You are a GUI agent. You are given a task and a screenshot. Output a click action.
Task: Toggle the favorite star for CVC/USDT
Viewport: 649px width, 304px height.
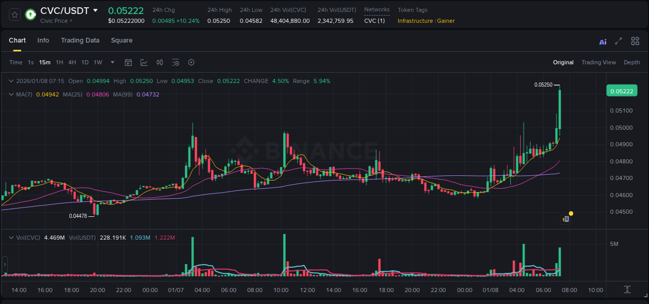(14, 15)
